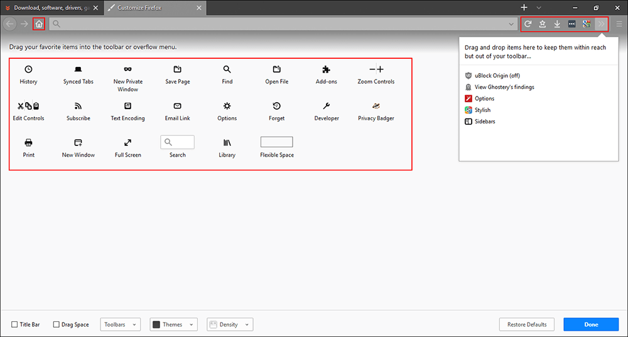Open a new tab with the plus button
628x337 pixels.
click(524, 8)
